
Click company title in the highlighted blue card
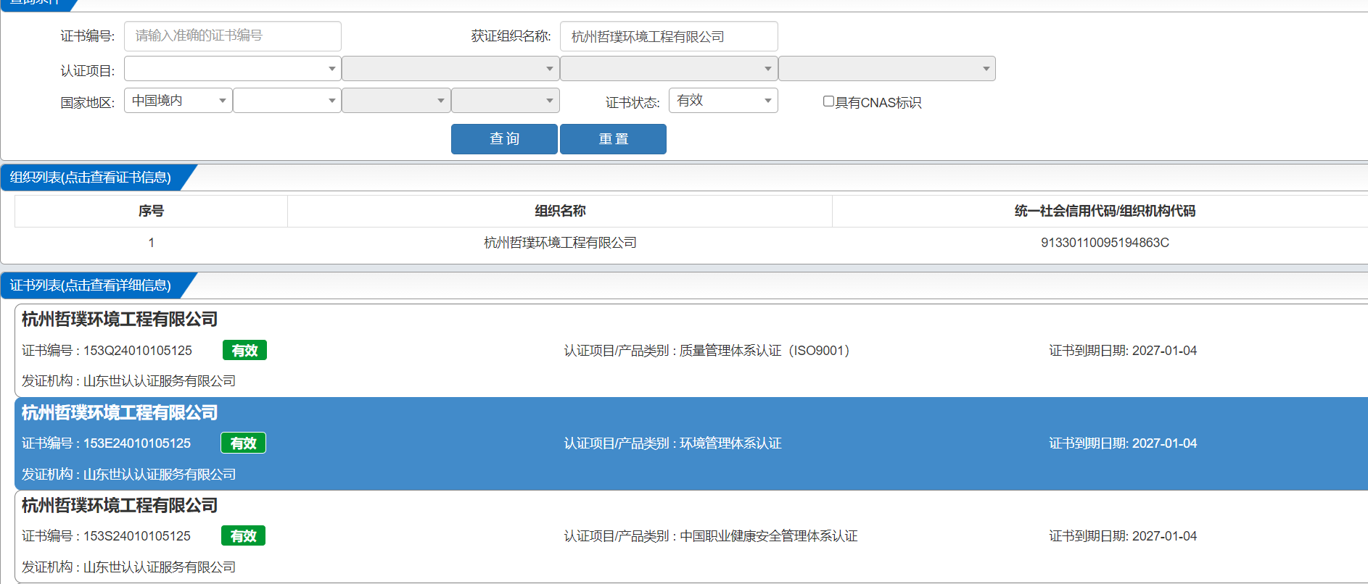(120, 413)
